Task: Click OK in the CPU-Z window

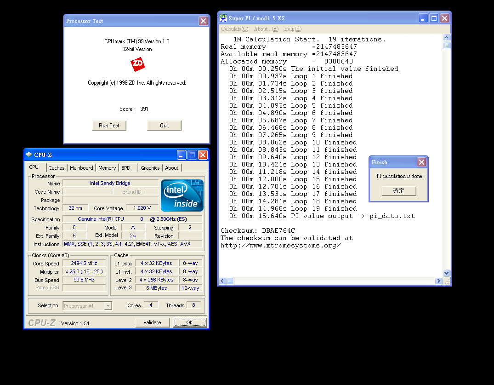Action: (190, 322)
